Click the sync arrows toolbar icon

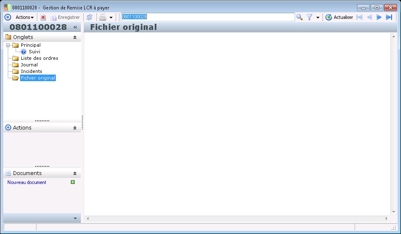[89, 17]
